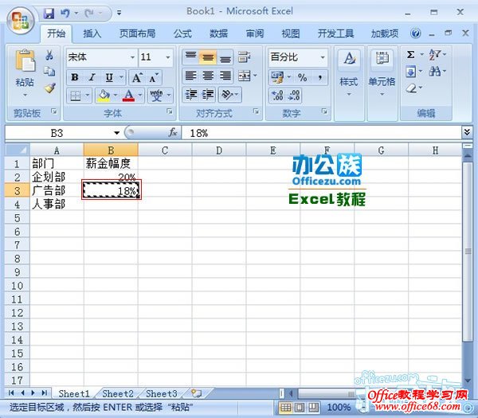Viewport: 478px width, 418px height.
Task: Pick the yellow fill color button
Action: [104, 96]
